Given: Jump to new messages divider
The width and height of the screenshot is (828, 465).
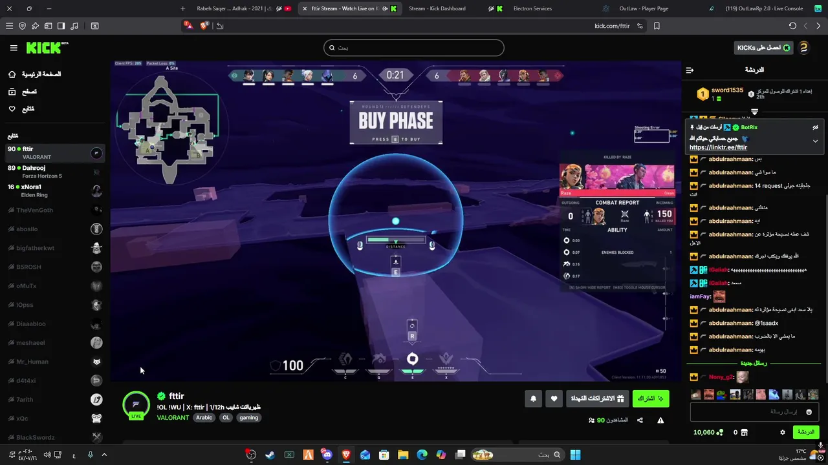Looking at the screenshot, I should pos(754,363).
